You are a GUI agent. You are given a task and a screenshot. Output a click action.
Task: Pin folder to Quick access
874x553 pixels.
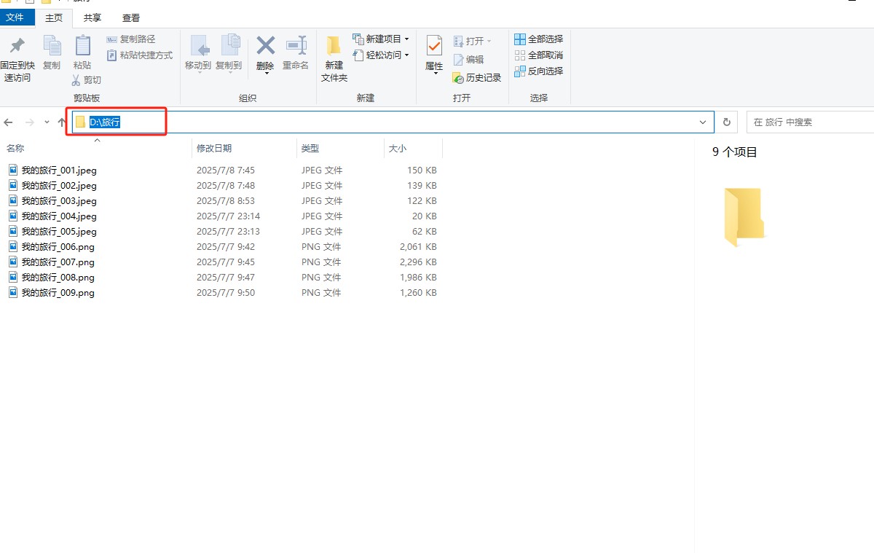tap(17, 60)
